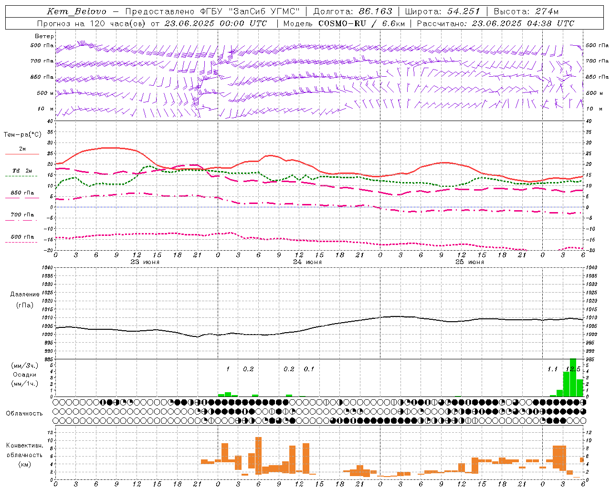Click the 24 июня date label

307,262
